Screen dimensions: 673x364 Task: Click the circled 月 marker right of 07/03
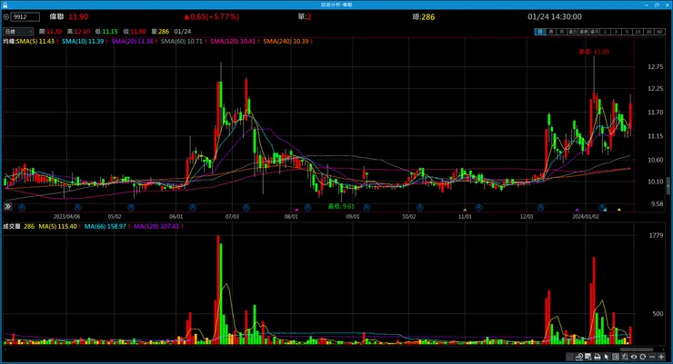point(246,208)
